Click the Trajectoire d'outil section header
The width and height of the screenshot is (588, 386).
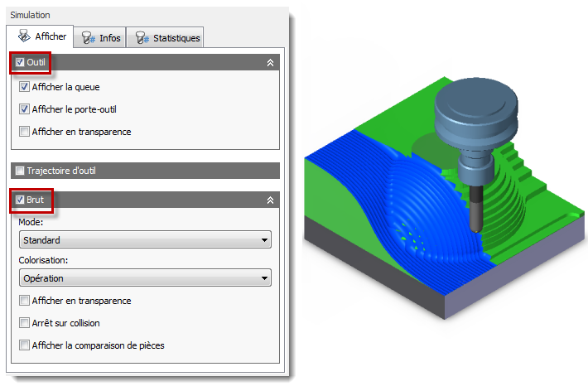tap(145, 171)
